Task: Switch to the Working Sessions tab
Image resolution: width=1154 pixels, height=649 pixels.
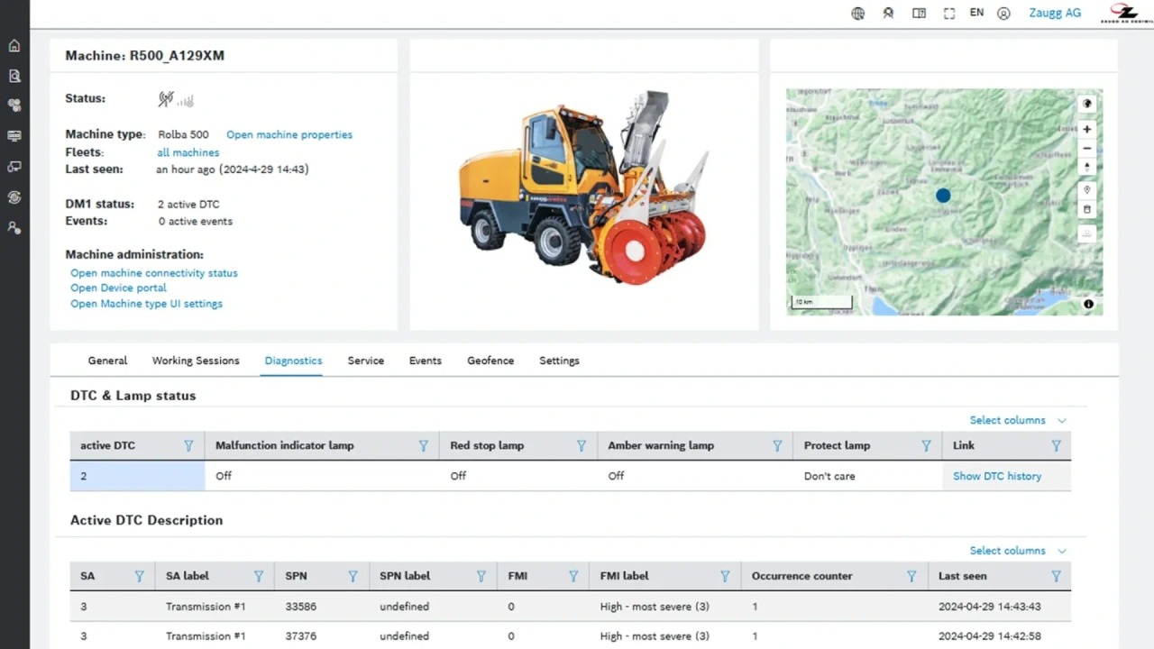Action: [196, 361]
